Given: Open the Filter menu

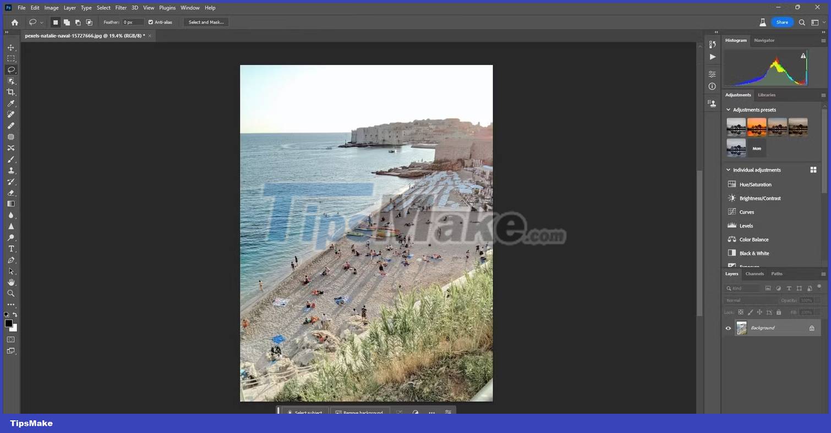Looking at the screenshot, I should [x=121, y=7].
